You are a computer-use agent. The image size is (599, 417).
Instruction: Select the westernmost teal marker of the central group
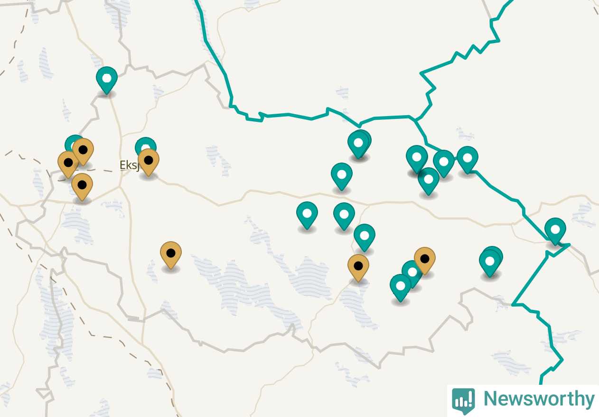(307, 215)
